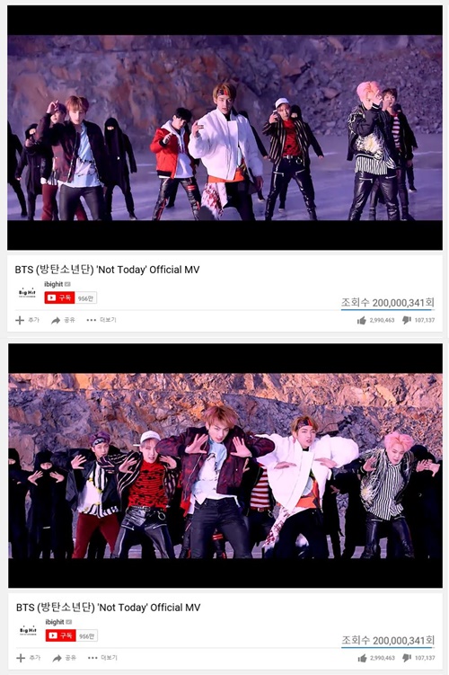Screen dimensions: 449x675
Task: Subscribe with red button under top video
Action: point(59,298)
